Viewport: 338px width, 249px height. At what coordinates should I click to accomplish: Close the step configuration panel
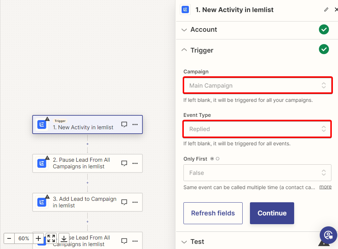point(336,9)
